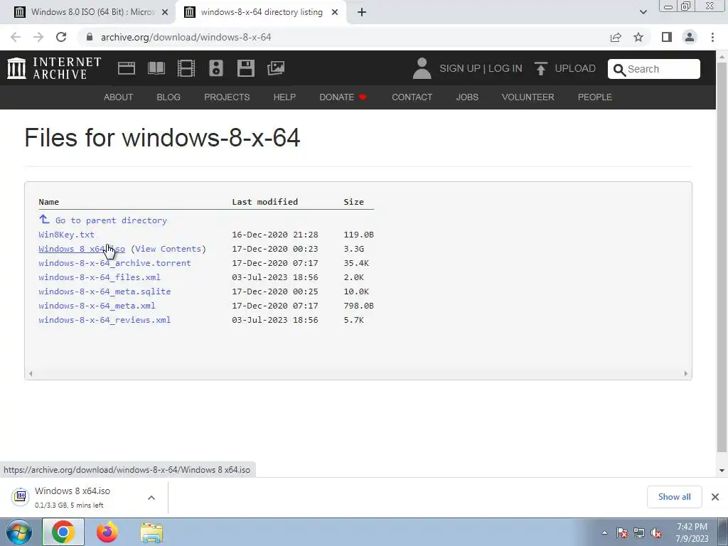The height and width of the screenshot is (546, 728).
Task: Open a new tab with plus button
Action: click(362, 12)
